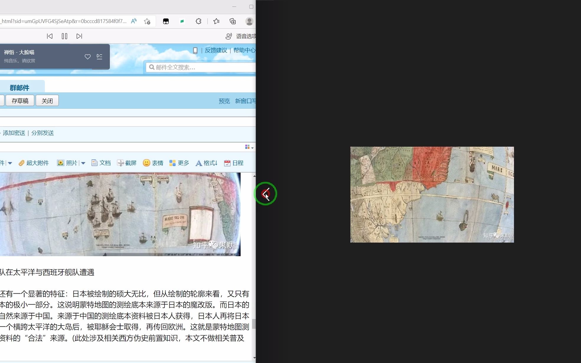Pause the read aloud playback
581x363 pixels.
[64, 36]
